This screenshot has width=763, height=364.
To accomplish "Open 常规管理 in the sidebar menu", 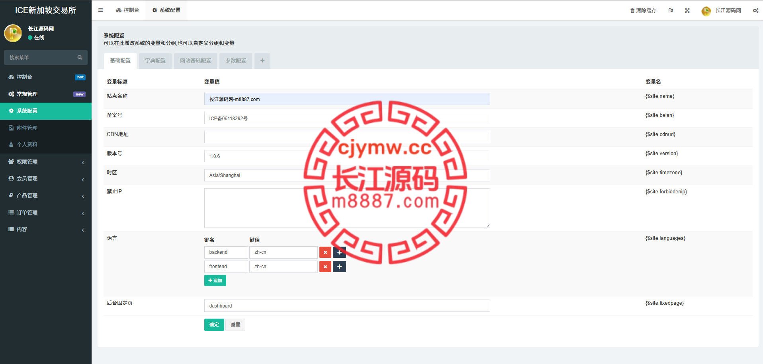I will click(x=46, y=94).
